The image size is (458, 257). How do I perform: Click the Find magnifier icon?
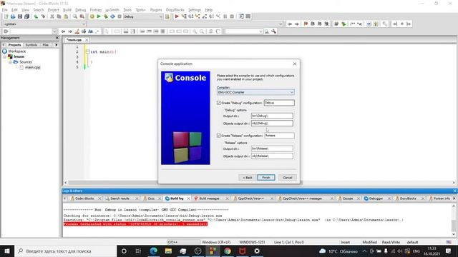click(75, 16)
